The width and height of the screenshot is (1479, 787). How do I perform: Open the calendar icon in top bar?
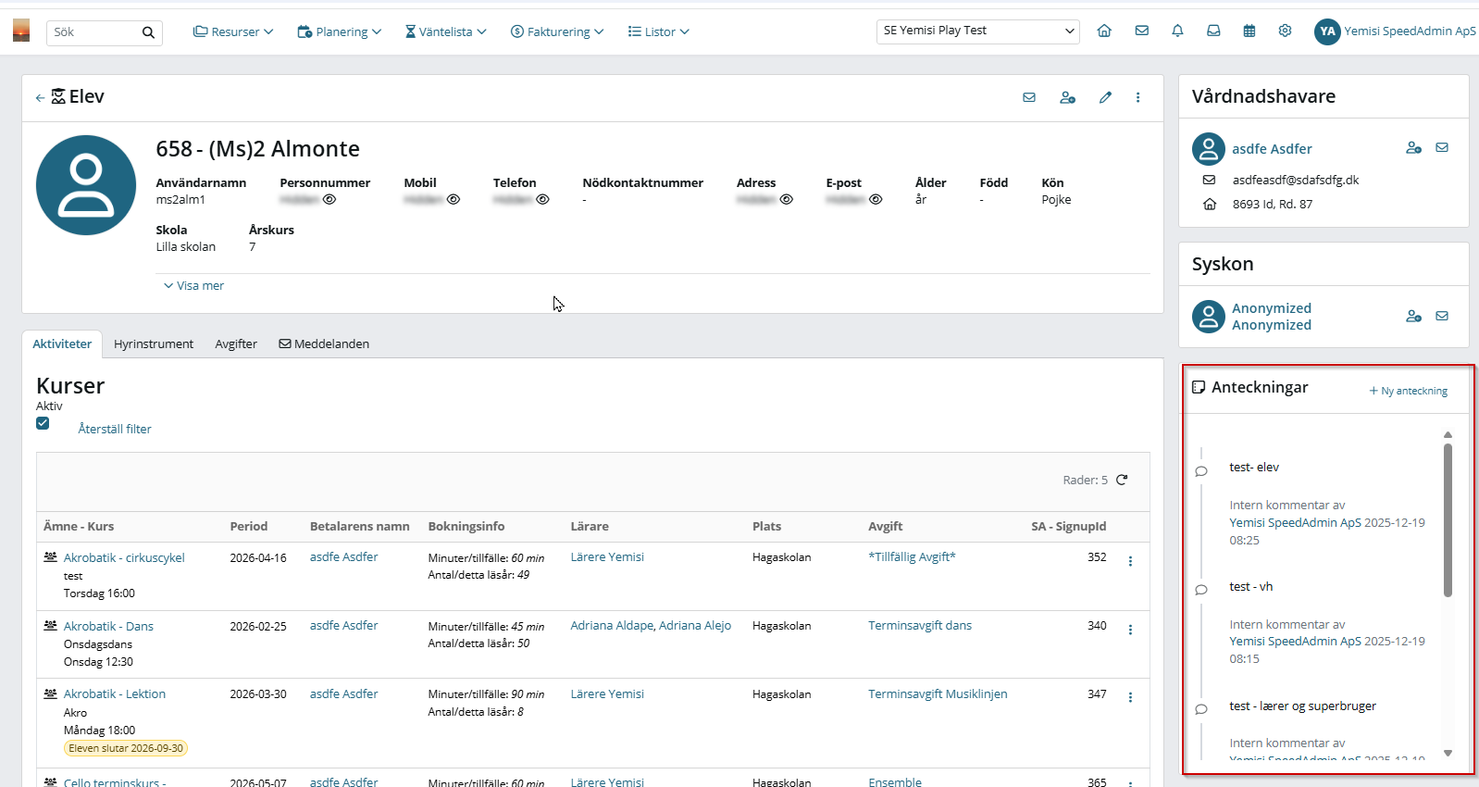pos(1249,31)
